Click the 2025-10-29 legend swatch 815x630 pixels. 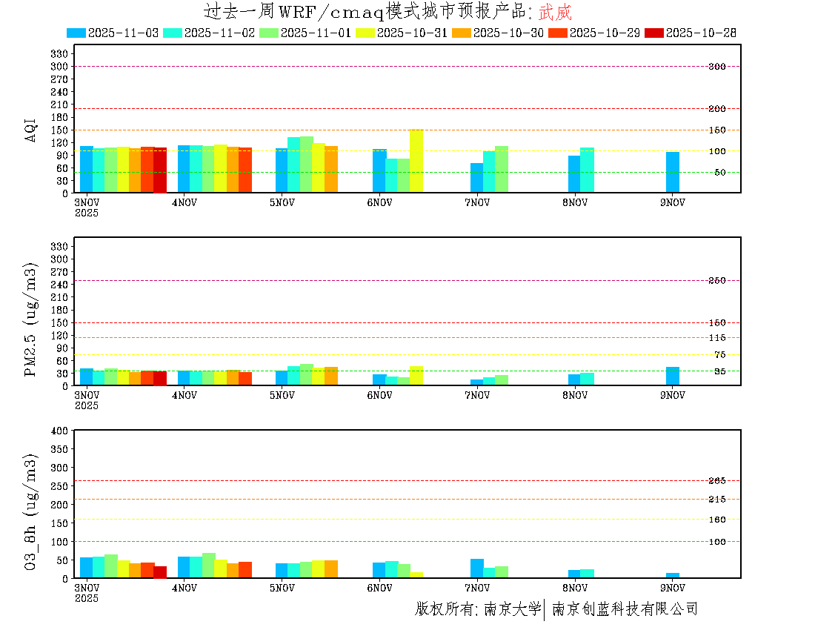[x=558, y=33]
